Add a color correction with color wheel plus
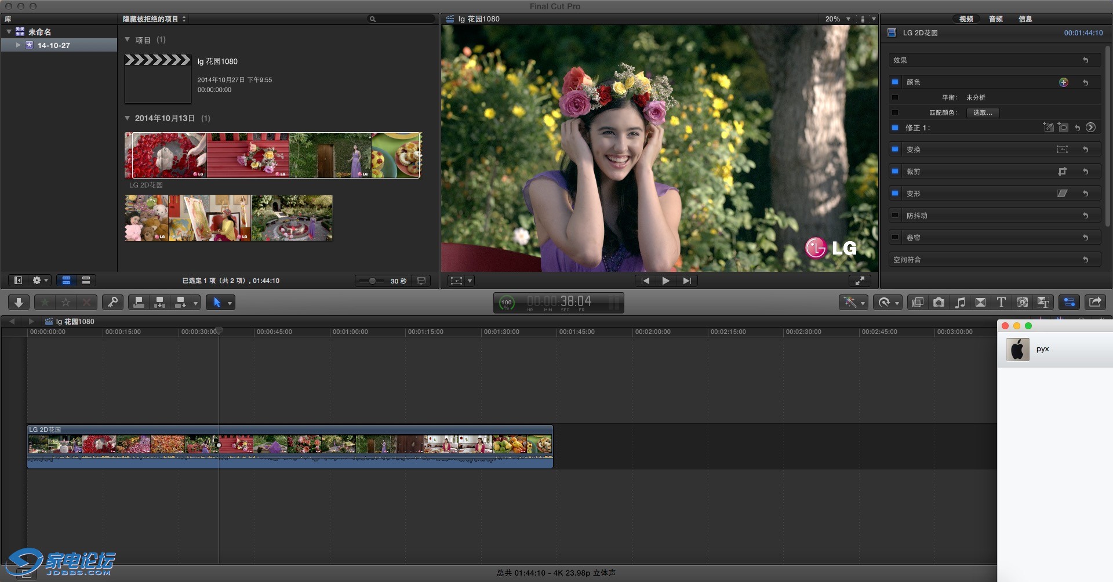The width and height of the screenshot is (1113, 582). click(1064, 82)
